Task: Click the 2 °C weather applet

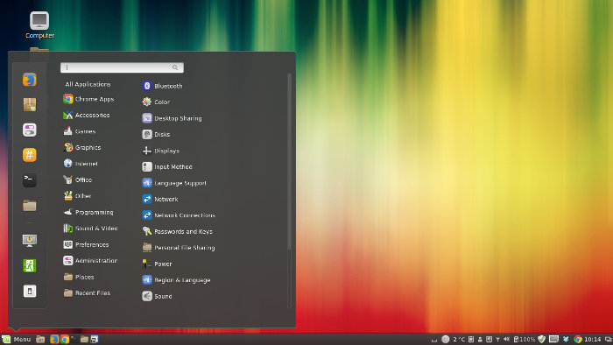Action: 454,339
